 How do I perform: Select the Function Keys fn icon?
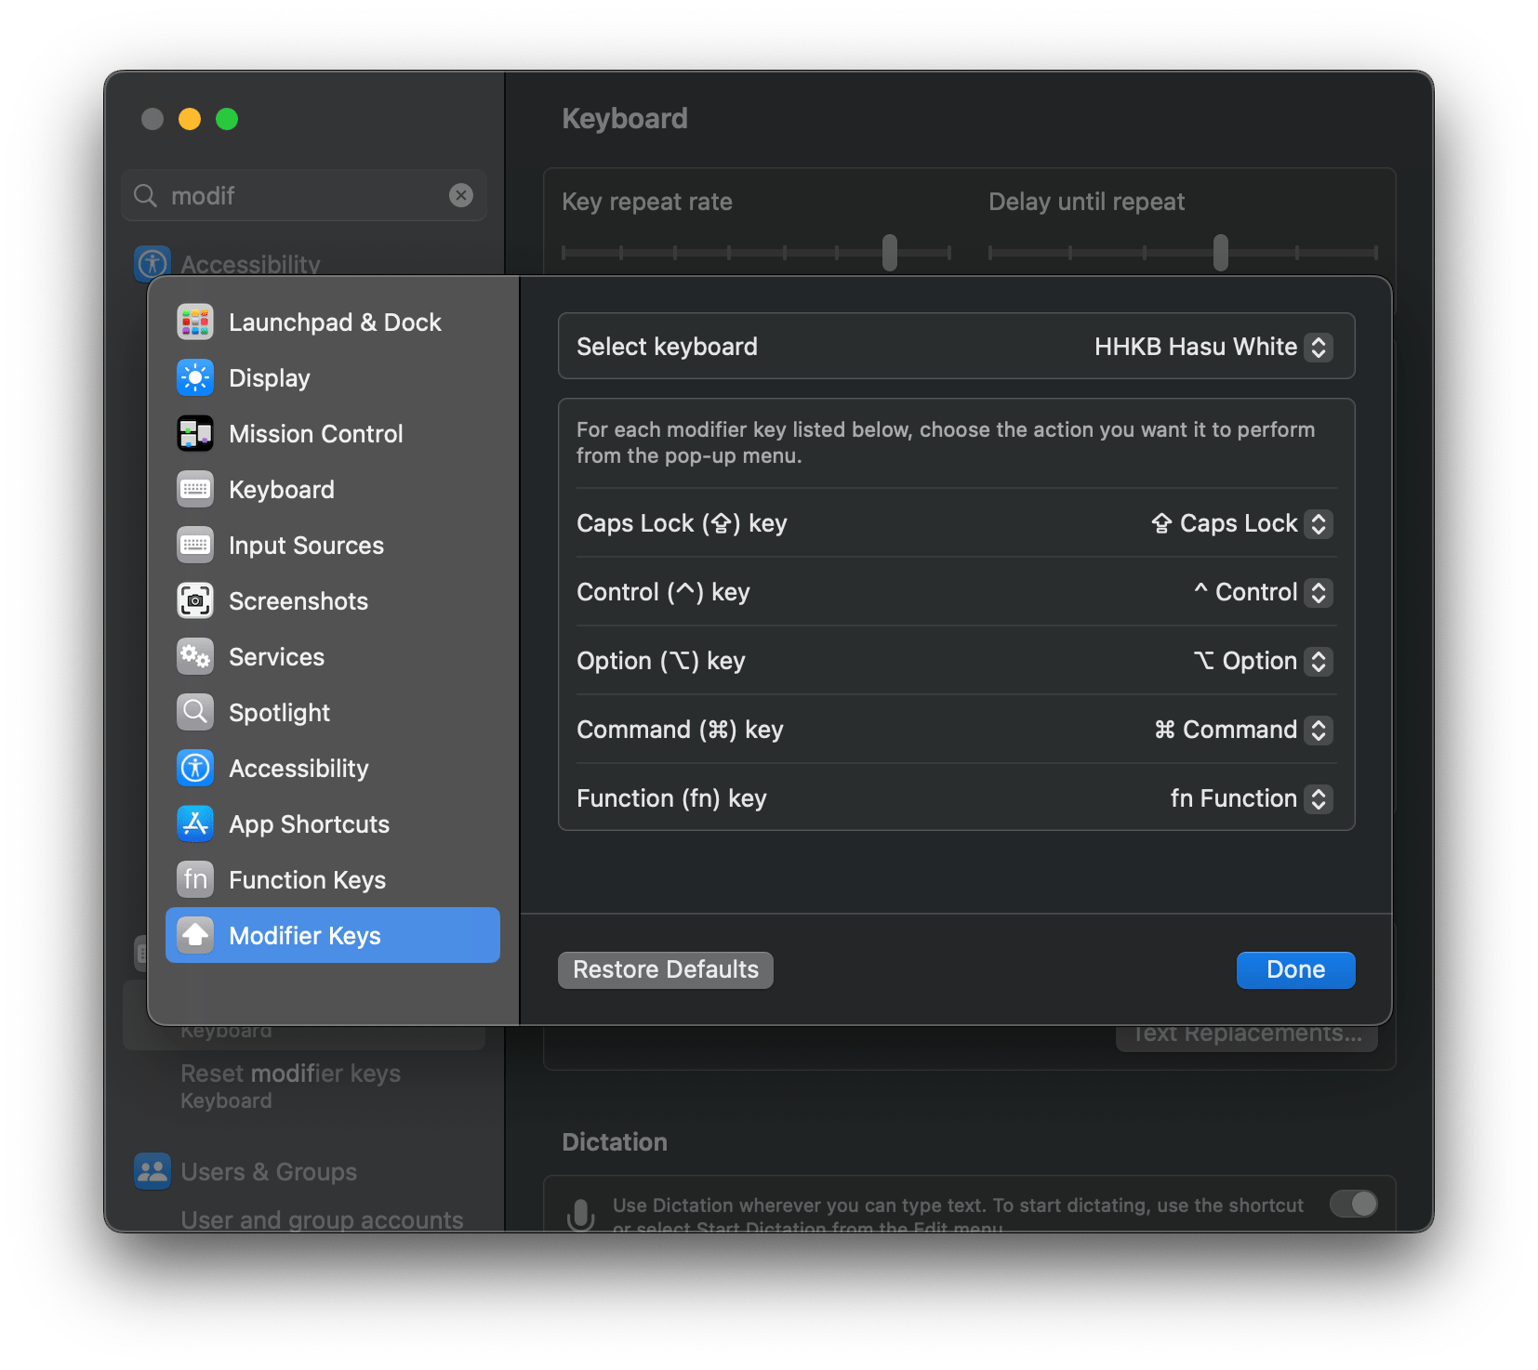click(x=195, y=879)
